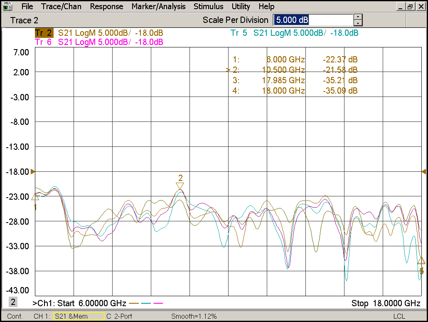Viewport: 428px width, 322px height.
Task: Click the -43.00 y-axis label
Action: 17,290
